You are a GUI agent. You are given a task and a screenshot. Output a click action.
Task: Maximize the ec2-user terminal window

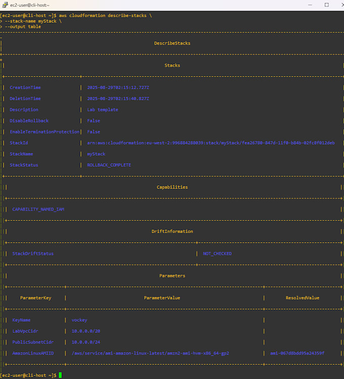click(327, 5)
